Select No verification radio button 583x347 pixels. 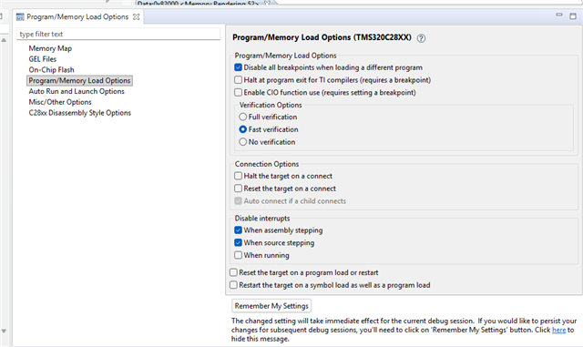click(x=243, y=142)
